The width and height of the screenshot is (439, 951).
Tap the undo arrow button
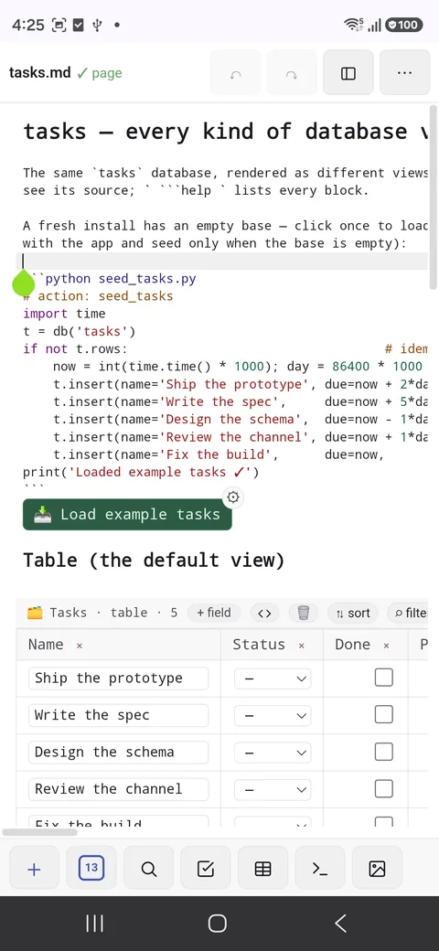point(235,73)
